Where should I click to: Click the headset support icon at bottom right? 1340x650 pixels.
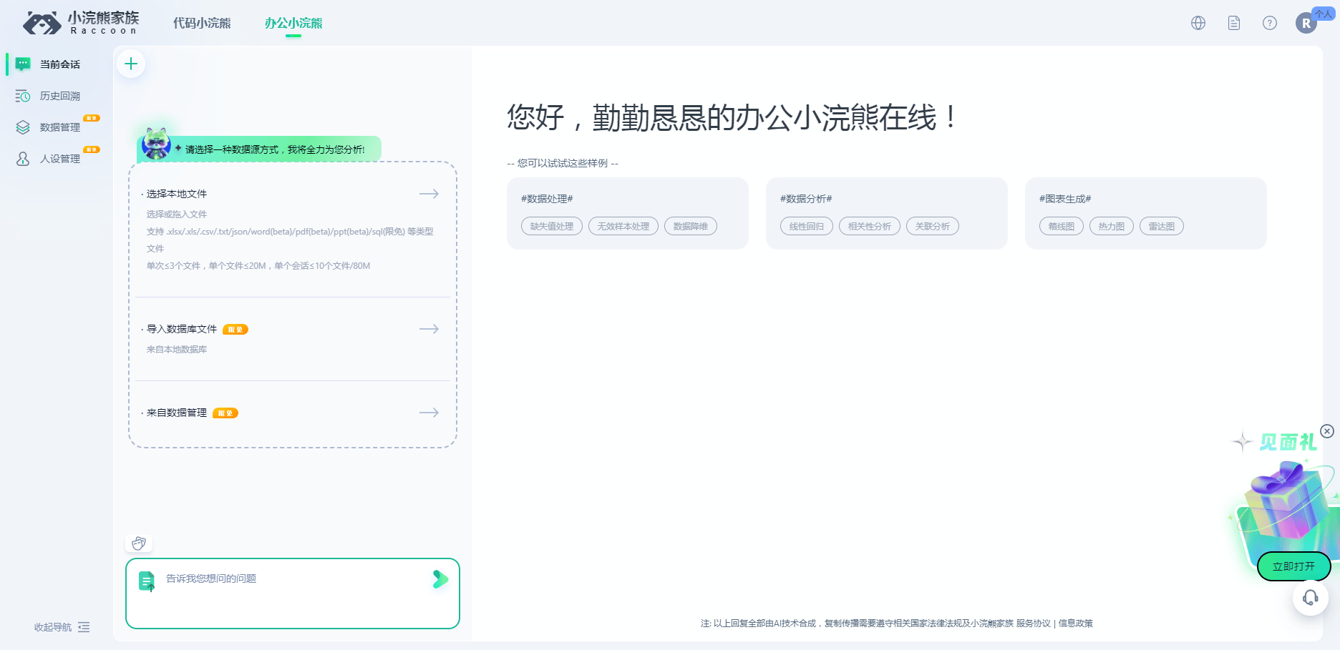pyautogui.click(x=1311, y=598)
